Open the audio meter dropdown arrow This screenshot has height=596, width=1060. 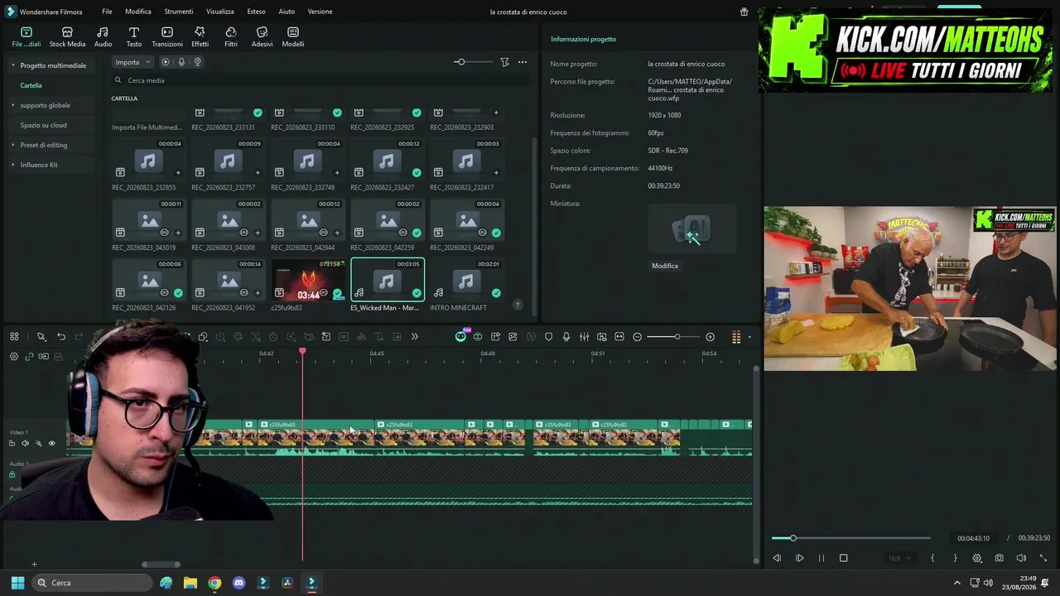[x=749, y=337]
